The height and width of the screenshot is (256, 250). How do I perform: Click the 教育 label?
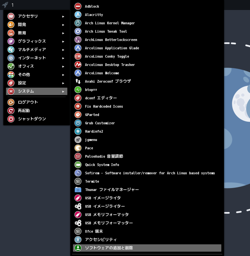pyautogui.click(x=22, y=33)
